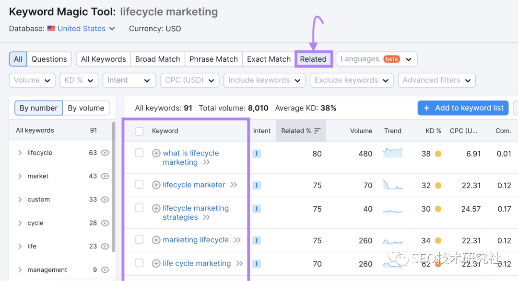Open the 'what is lifecycle marketing' keyword link
This screenshot has width=518, height=281.
tap(190, 153)
